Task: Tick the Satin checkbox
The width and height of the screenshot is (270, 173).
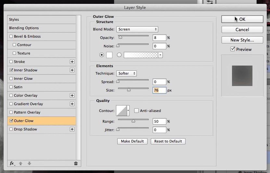Action: (11, 87)
